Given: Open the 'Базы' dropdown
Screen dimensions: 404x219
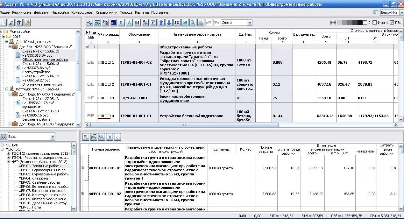Looking at the screenshot, I should click(53, 137).
